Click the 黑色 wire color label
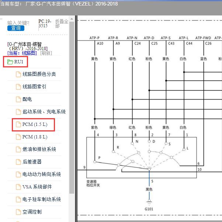222x222 pixels. (x=149, y=189)
